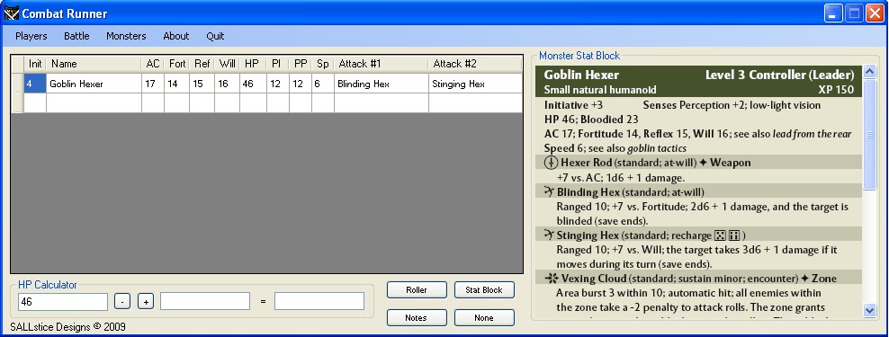Click the Speed 6 goblin tactics line
Image resolution: width=889 pixels, height=337 pixels.
(615, 148)
